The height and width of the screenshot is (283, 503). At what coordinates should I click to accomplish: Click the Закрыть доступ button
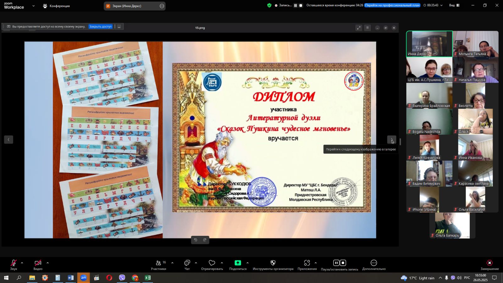point(100,27)
